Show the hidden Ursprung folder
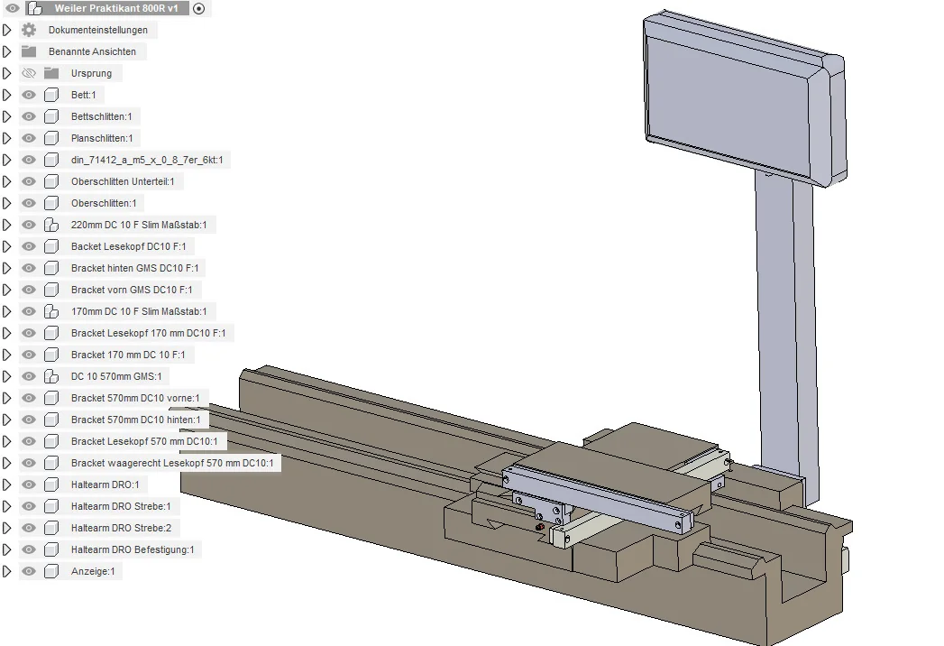The image size is (944, 646). [28, 73]
